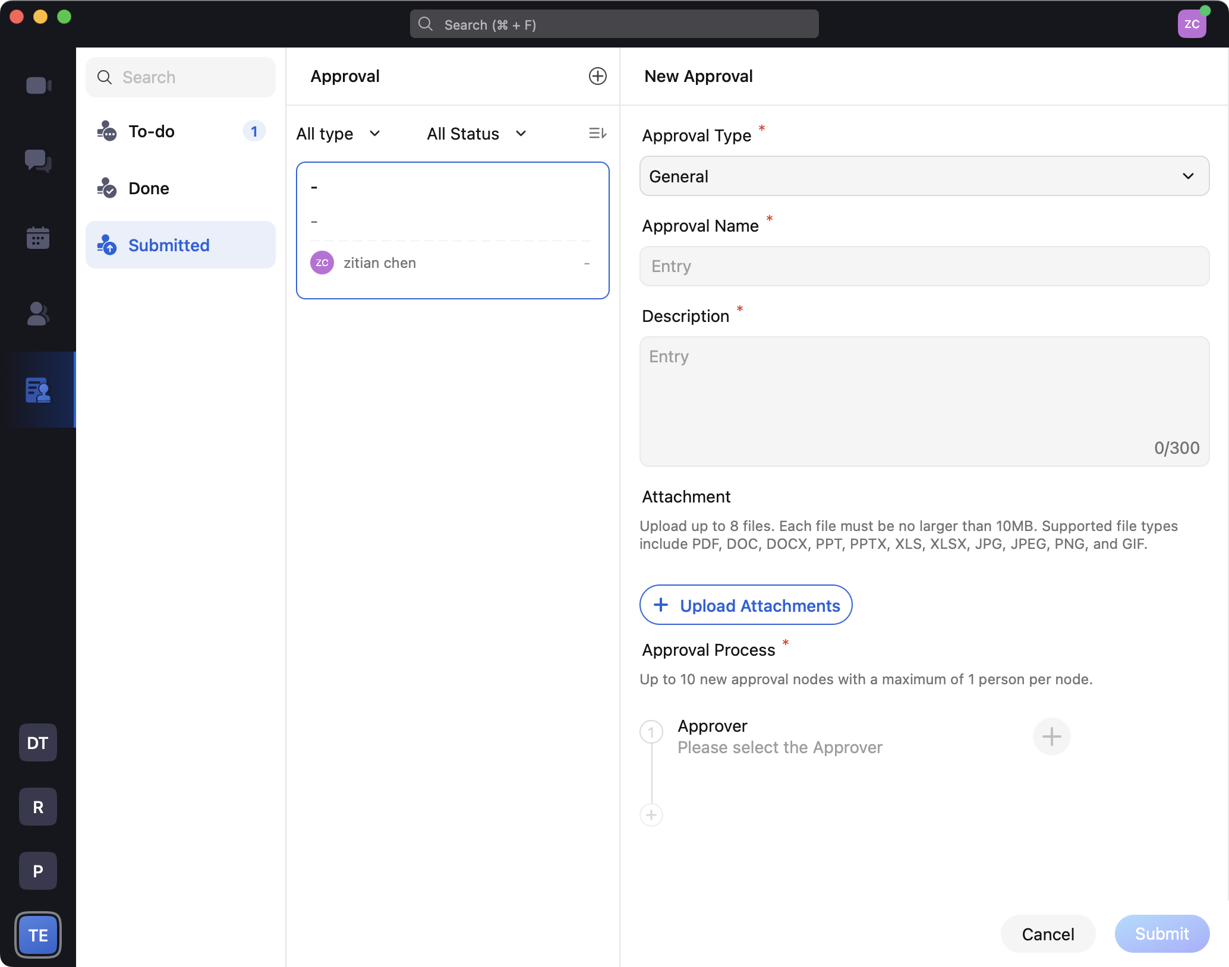Open the contacts sidebar icon
Screen dimensions: 1229x967
(38, 314)
